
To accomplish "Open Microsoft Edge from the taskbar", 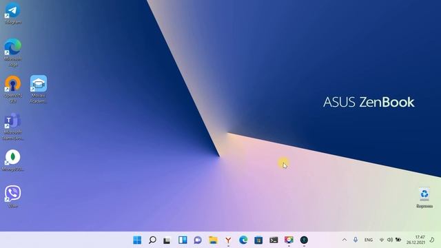I will 243,240.
